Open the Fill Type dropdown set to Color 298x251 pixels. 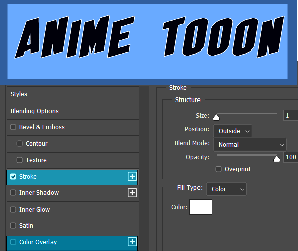click(x=226, y=189)
